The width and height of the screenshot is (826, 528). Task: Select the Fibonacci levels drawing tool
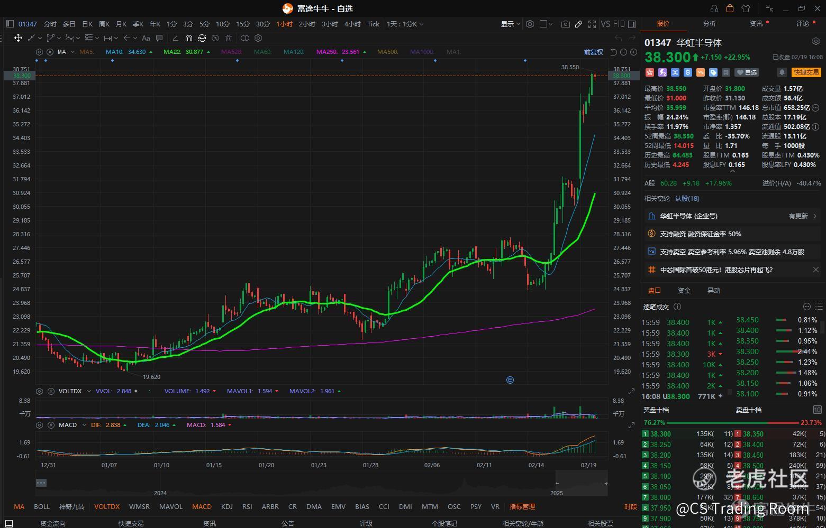coord(88,38)
